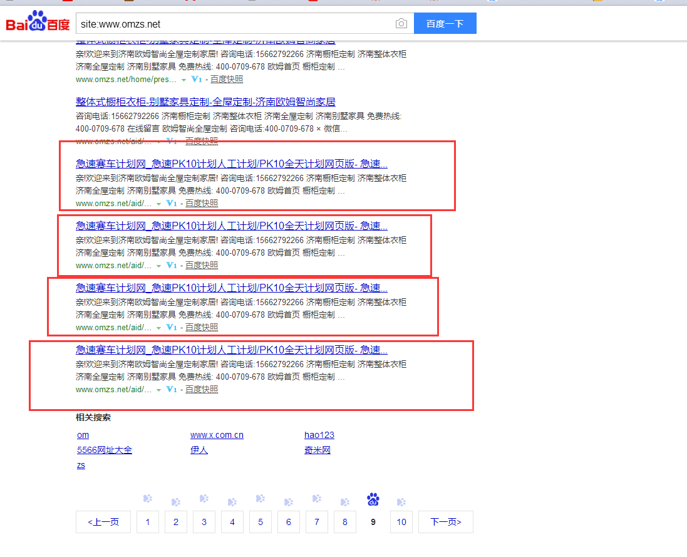Go to results page 7
Image resolution: width=687 pixels, height=557 pixels.
[x=317, y=522]
